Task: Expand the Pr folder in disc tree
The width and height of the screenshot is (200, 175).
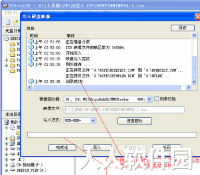Action: click(x=6, y=60)
